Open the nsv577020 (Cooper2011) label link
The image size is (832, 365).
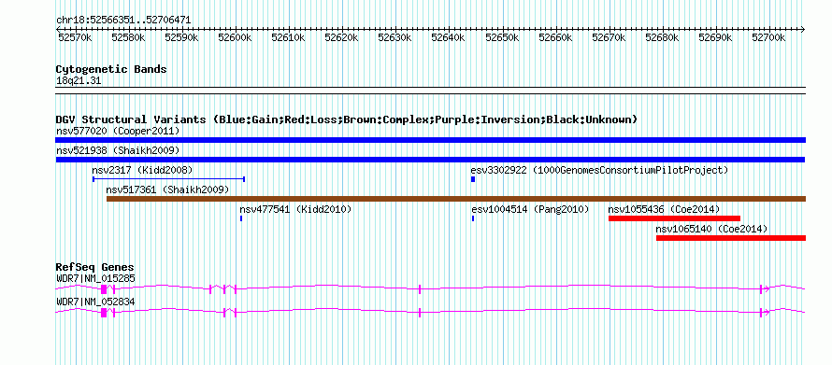tap(118, 131)
